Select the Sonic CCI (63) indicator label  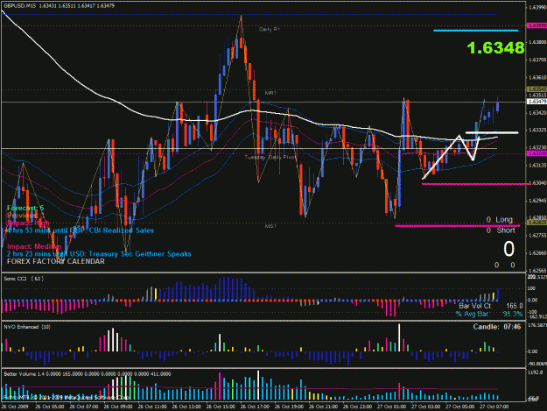click(24, 279)
